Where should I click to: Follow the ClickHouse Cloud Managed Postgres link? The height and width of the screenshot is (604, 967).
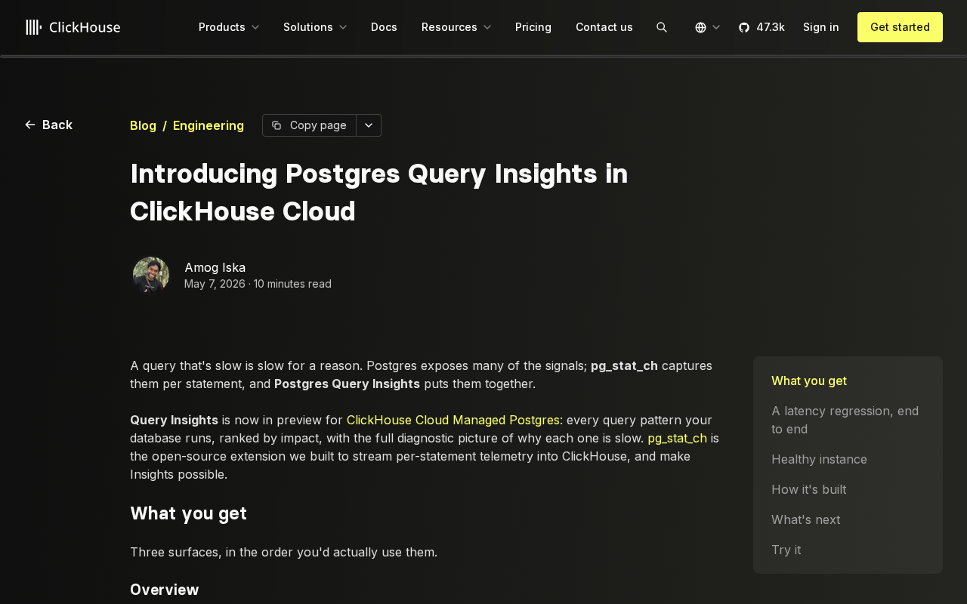453,420
